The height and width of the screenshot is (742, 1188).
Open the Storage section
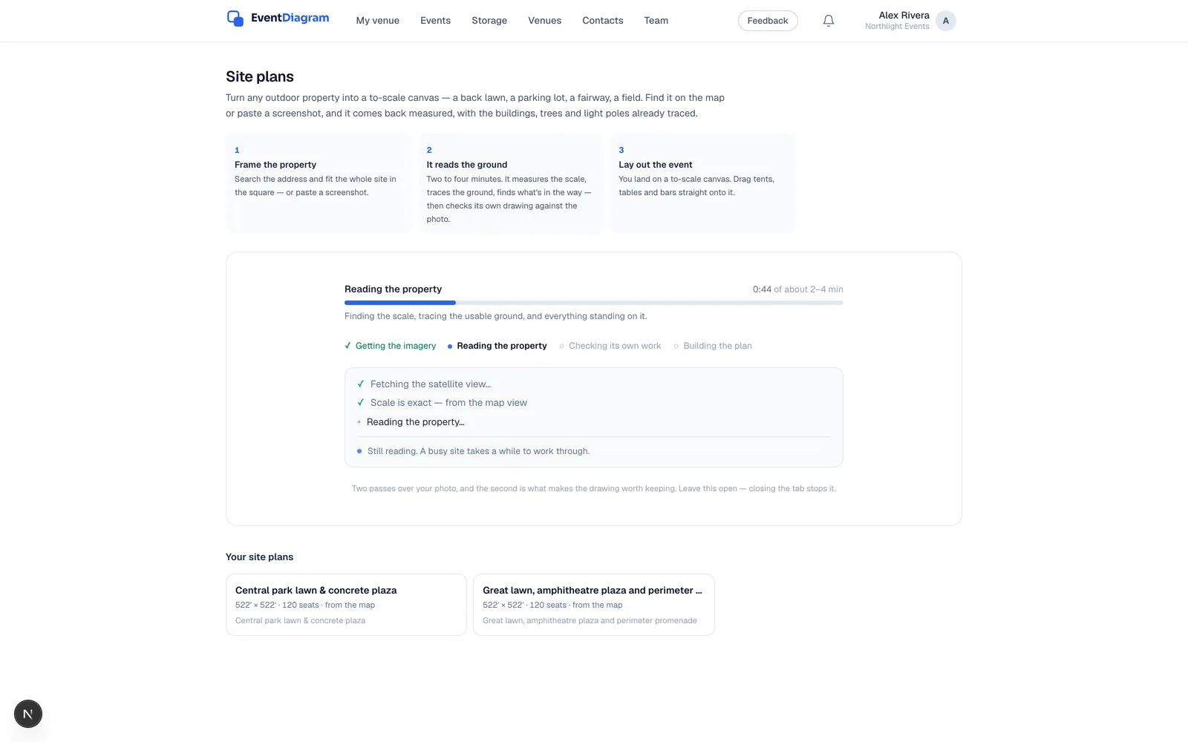(x=489, y=21)
